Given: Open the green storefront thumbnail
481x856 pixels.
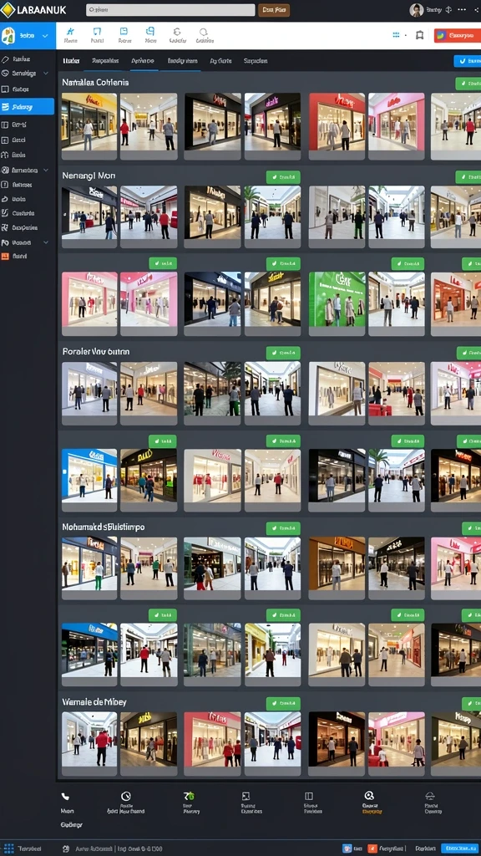Looking at the screenshot, I should [x=337, y=304].
